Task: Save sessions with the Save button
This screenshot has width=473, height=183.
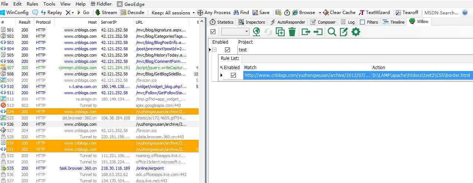Action: 261,12
